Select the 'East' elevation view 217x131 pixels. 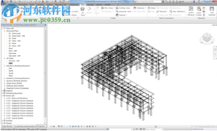11,68
